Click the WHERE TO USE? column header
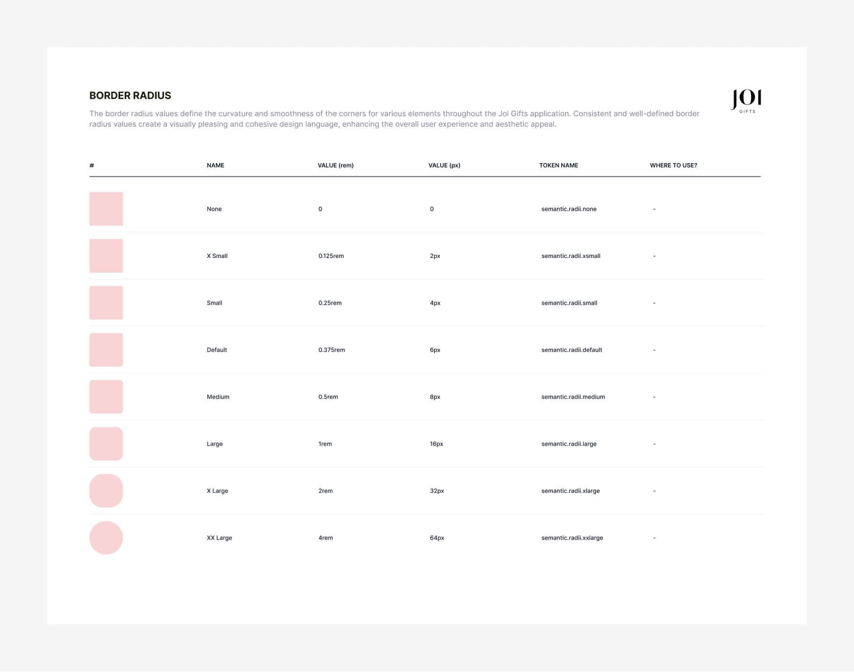 pyautogui.click(x=674, y=165)
